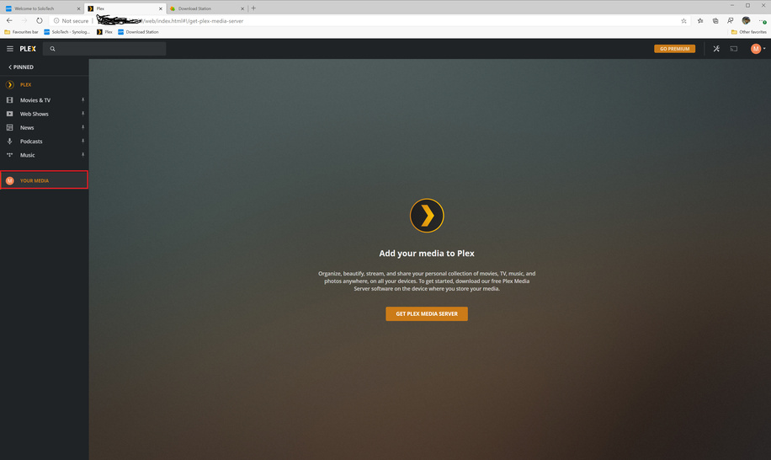Open browser favorites list icon
This screenshot has height=460, width=771.
(700, 21)
